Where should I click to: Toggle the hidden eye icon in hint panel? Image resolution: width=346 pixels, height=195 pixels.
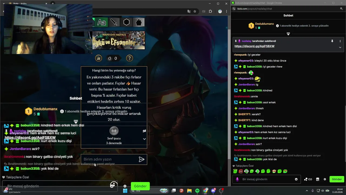click(x=144, y=131)
